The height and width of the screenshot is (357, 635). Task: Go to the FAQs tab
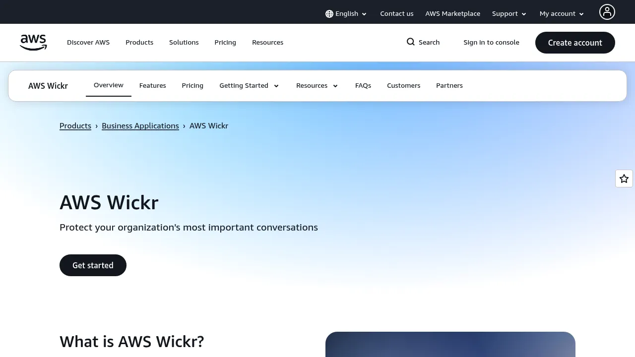pyautogui.click(x=363, y=86)
